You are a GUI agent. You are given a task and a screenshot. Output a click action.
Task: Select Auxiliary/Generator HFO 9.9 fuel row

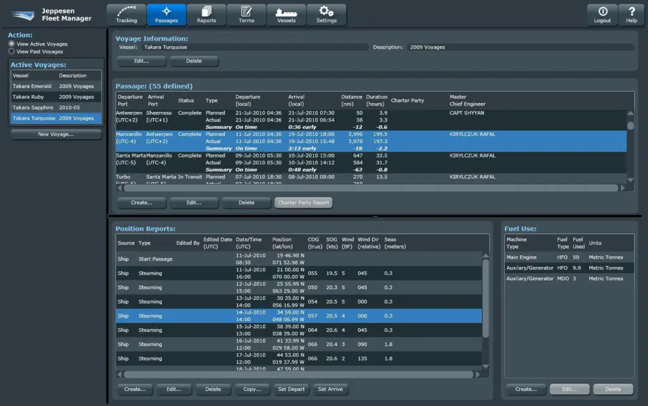point(569,268)
